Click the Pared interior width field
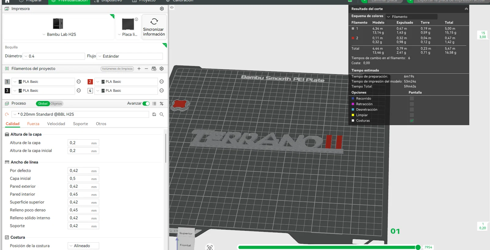The height and width of the screenshot is (250, 490). tap(83, 194)
